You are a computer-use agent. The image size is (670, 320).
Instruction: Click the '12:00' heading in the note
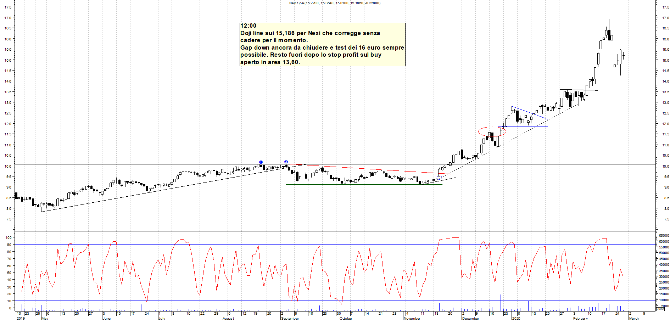248,26
